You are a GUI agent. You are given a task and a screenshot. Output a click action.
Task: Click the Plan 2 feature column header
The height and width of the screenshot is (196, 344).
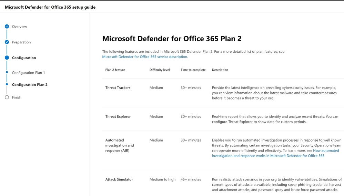click(115, 70)
